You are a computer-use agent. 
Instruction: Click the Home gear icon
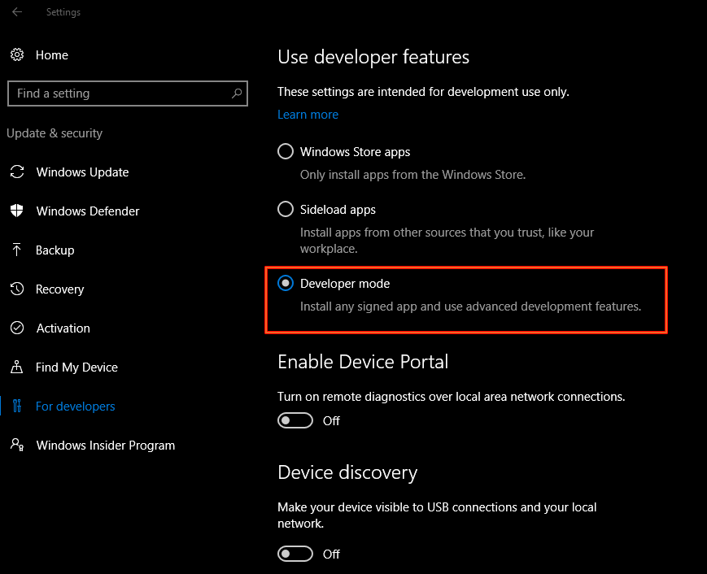(17, 55)
